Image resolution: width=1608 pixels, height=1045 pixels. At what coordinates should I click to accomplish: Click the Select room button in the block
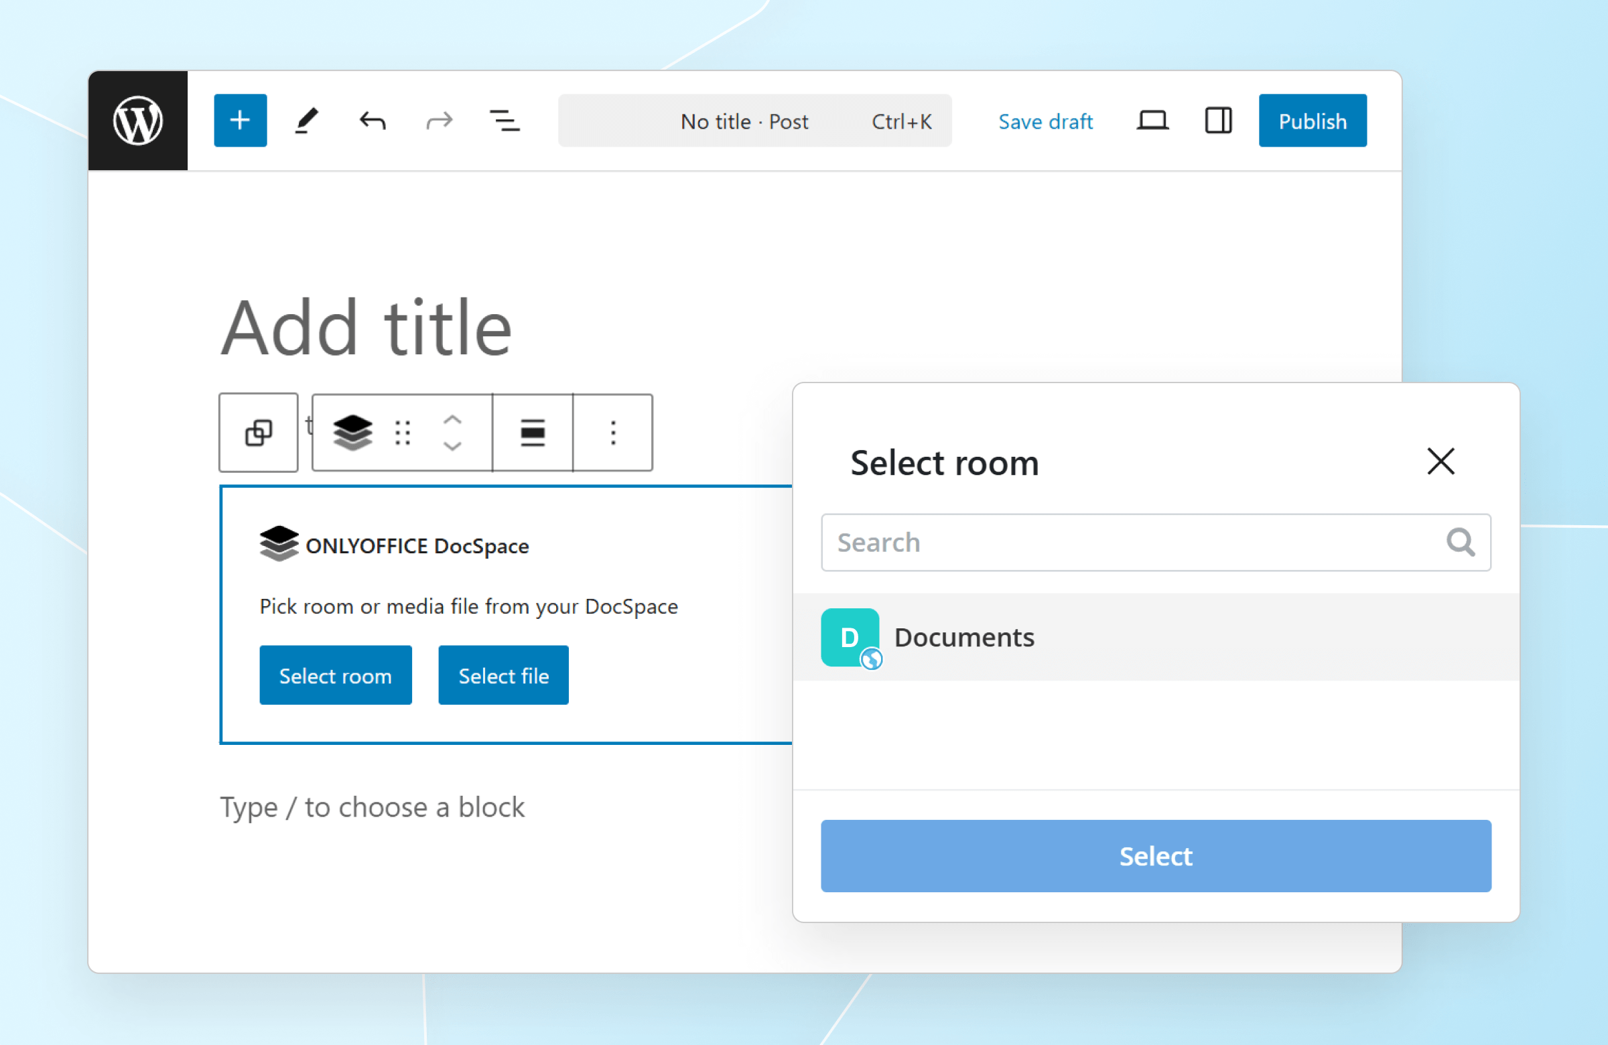click(335, 675)
